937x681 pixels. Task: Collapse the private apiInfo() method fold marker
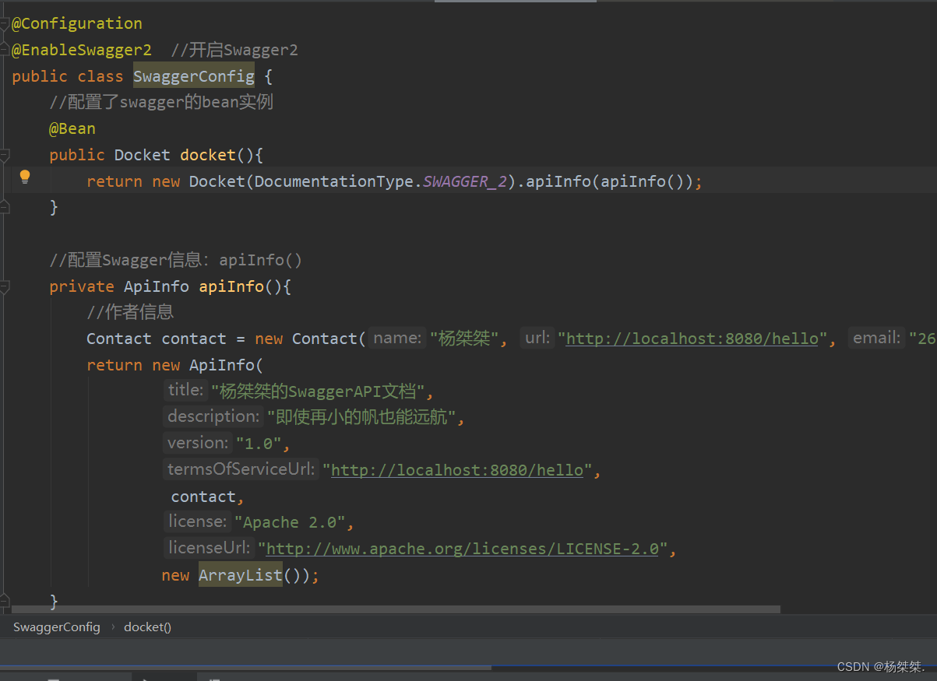(4, 286)
